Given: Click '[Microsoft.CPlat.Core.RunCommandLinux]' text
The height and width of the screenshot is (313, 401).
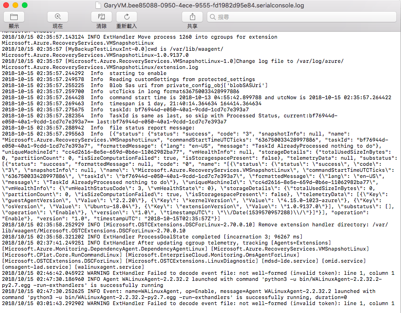Looking at the screenshot, I should 62,255.
